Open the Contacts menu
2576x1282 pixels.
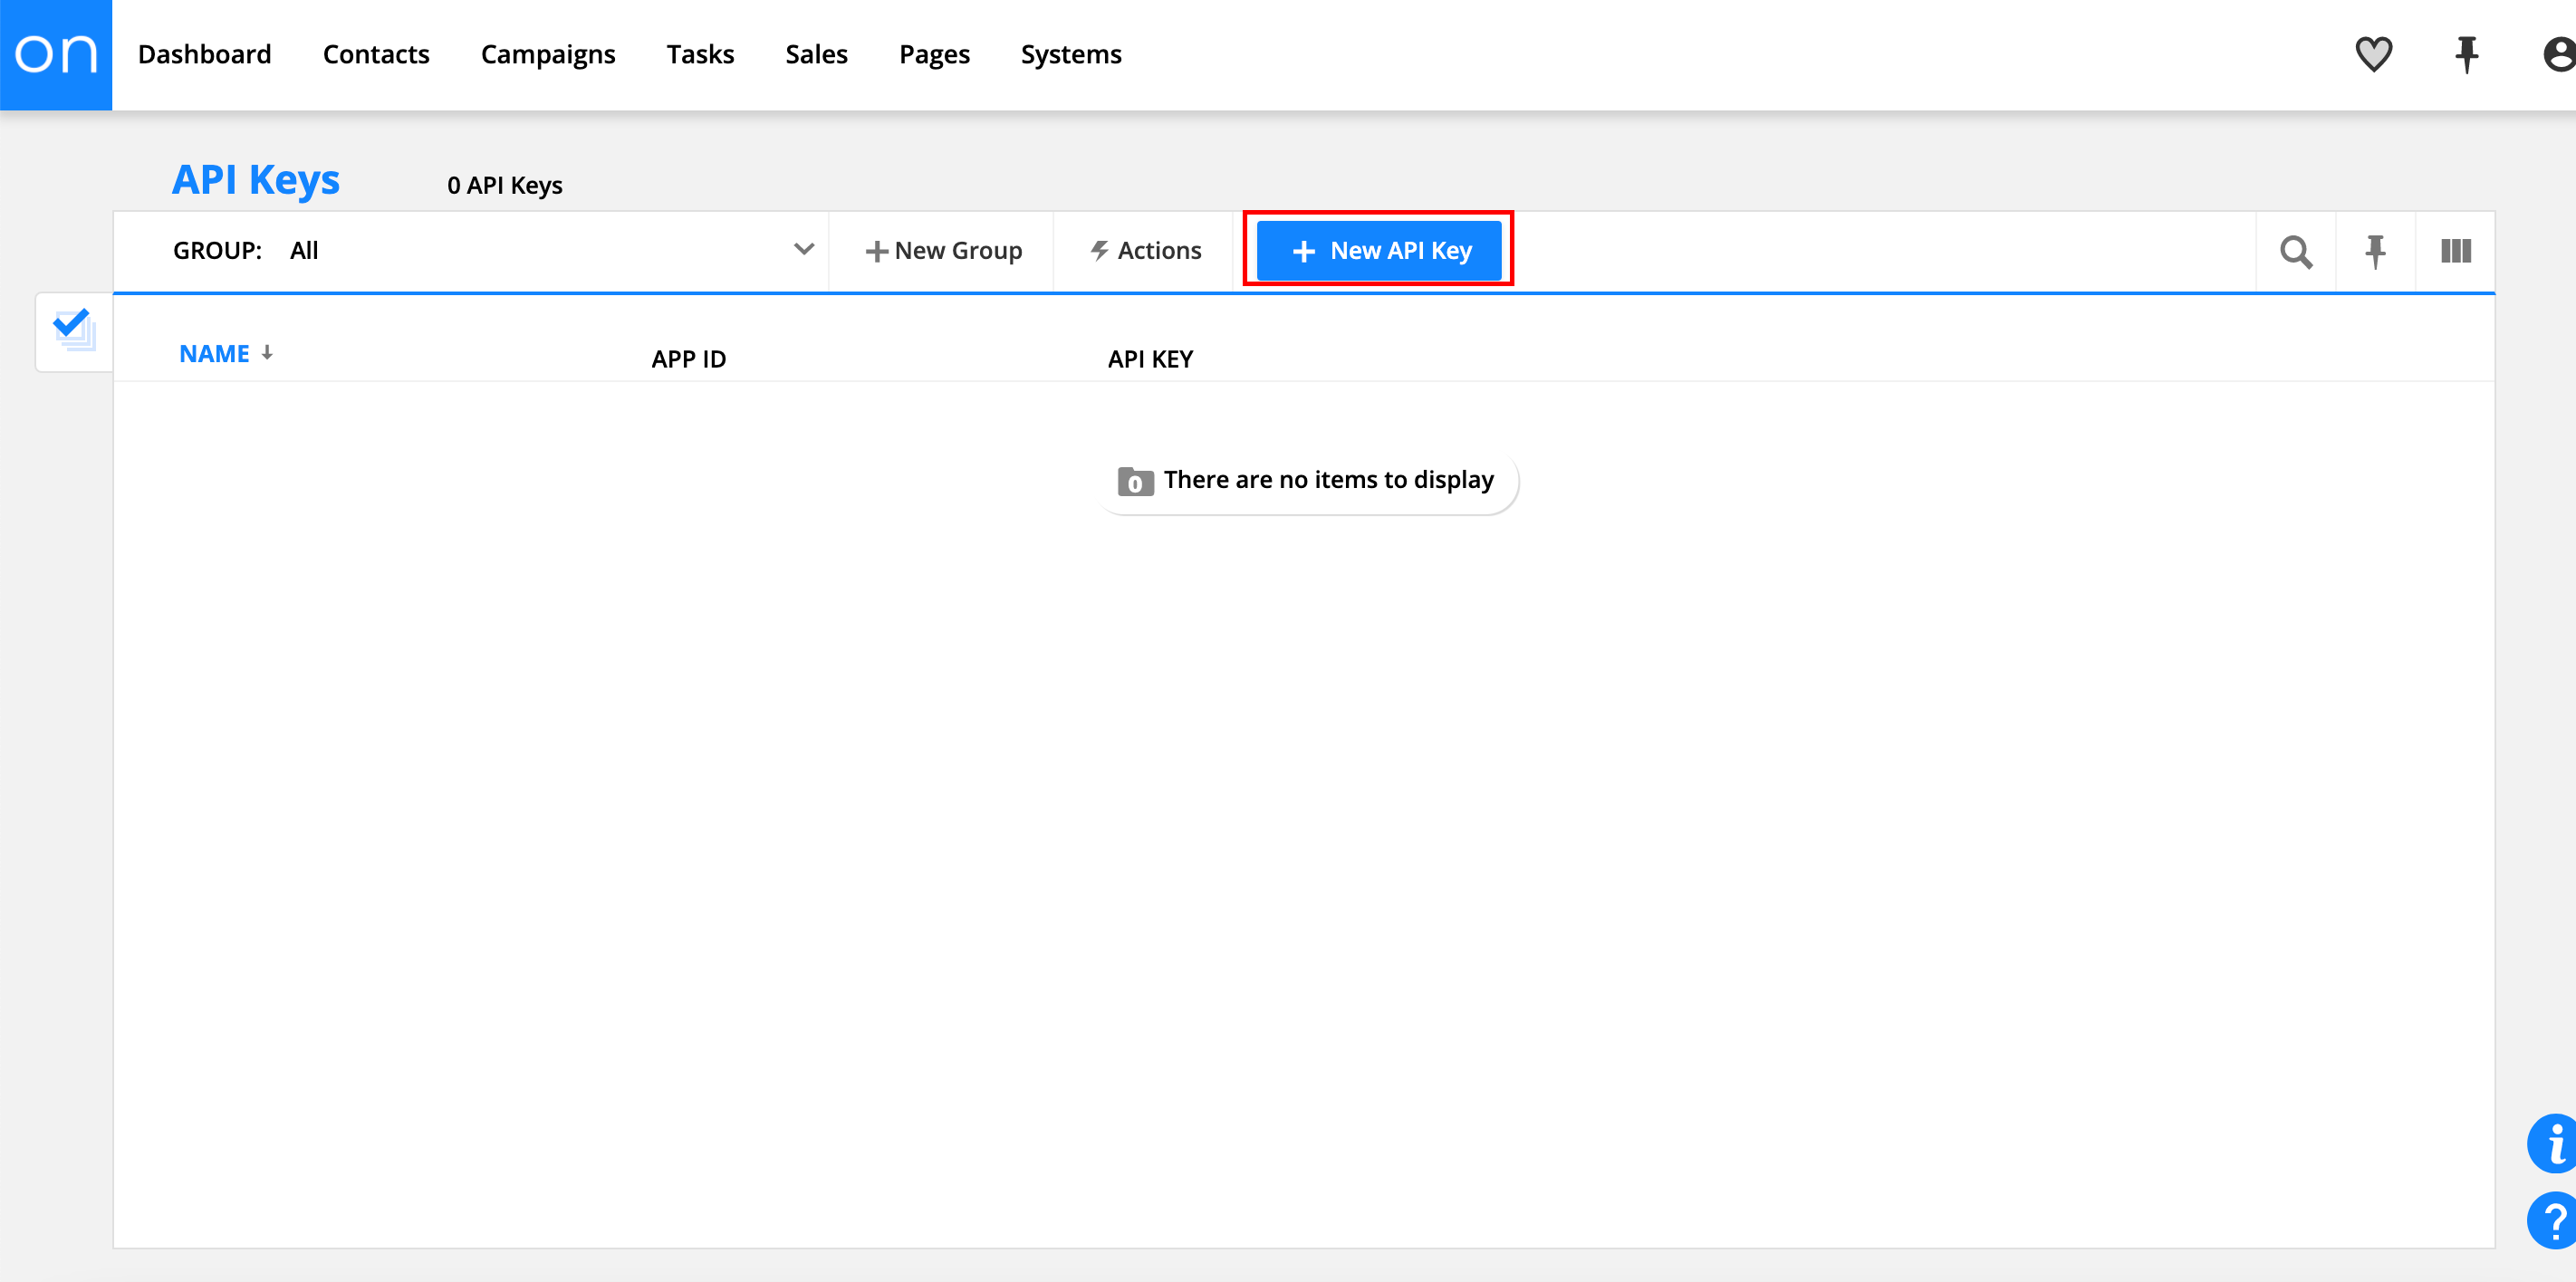(x=376, y=54)
